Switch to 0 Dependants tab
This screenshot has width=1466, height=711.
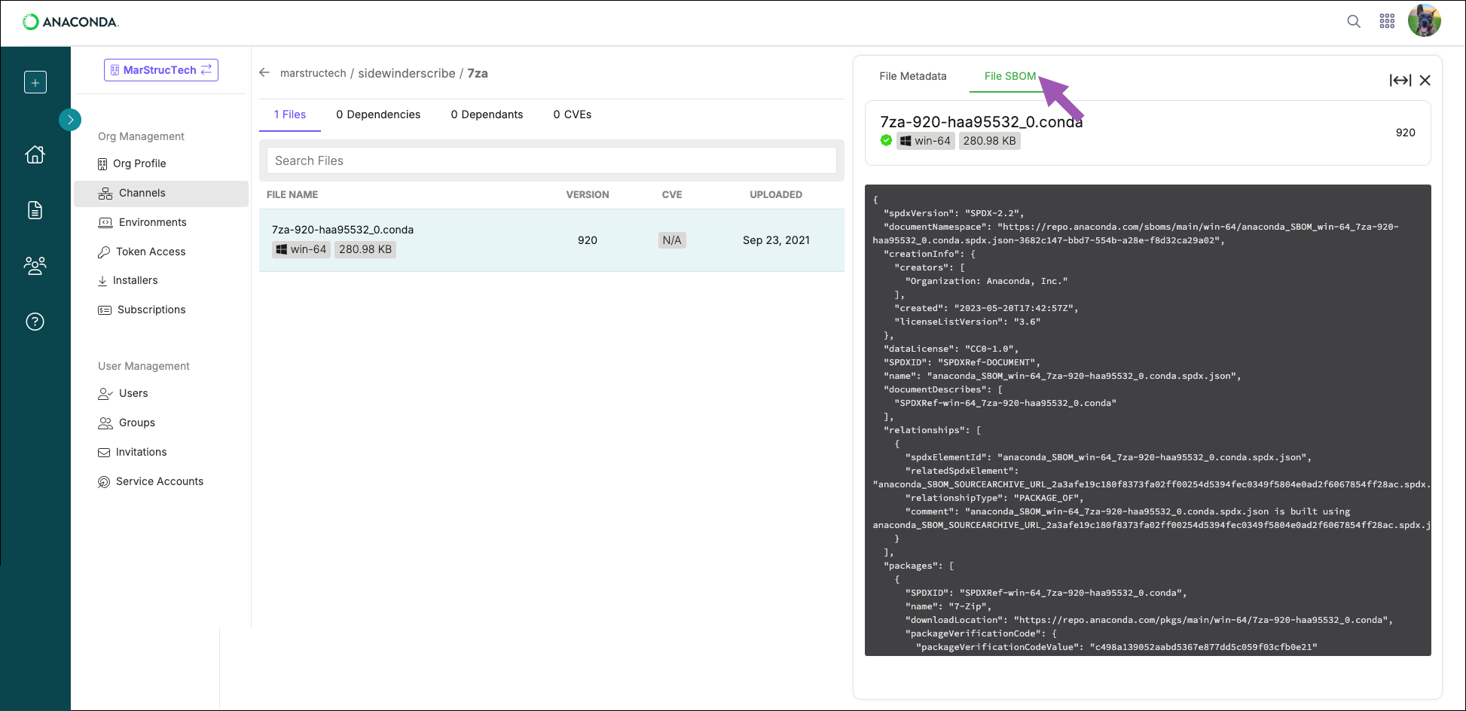pos(487,114)
